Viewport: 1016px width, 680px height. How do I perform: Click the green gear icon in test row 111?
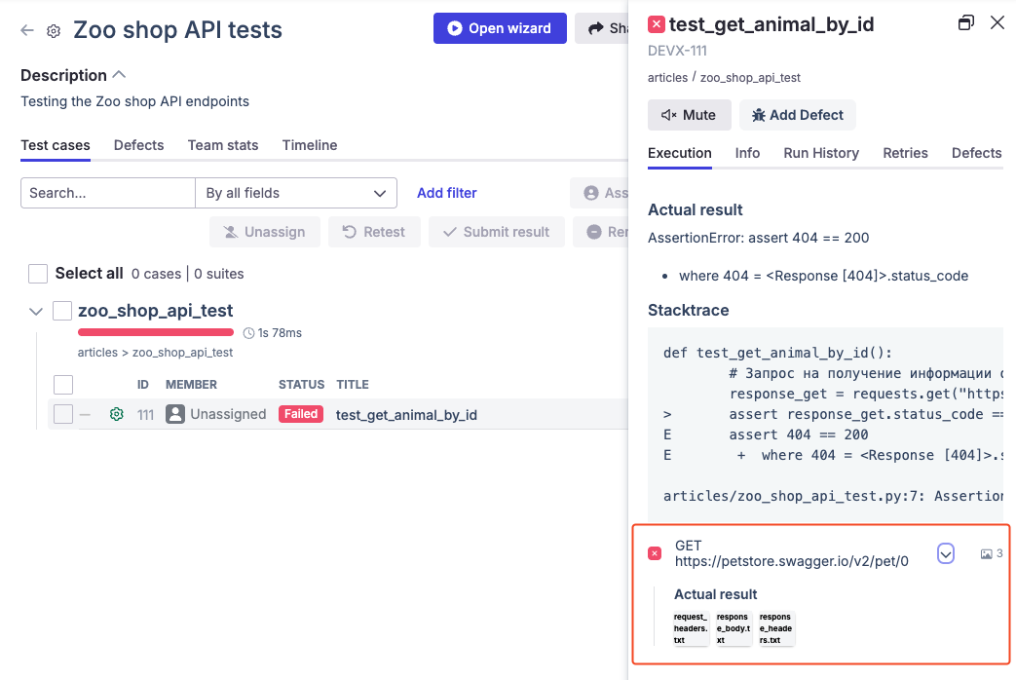click(x=117, y=414)
